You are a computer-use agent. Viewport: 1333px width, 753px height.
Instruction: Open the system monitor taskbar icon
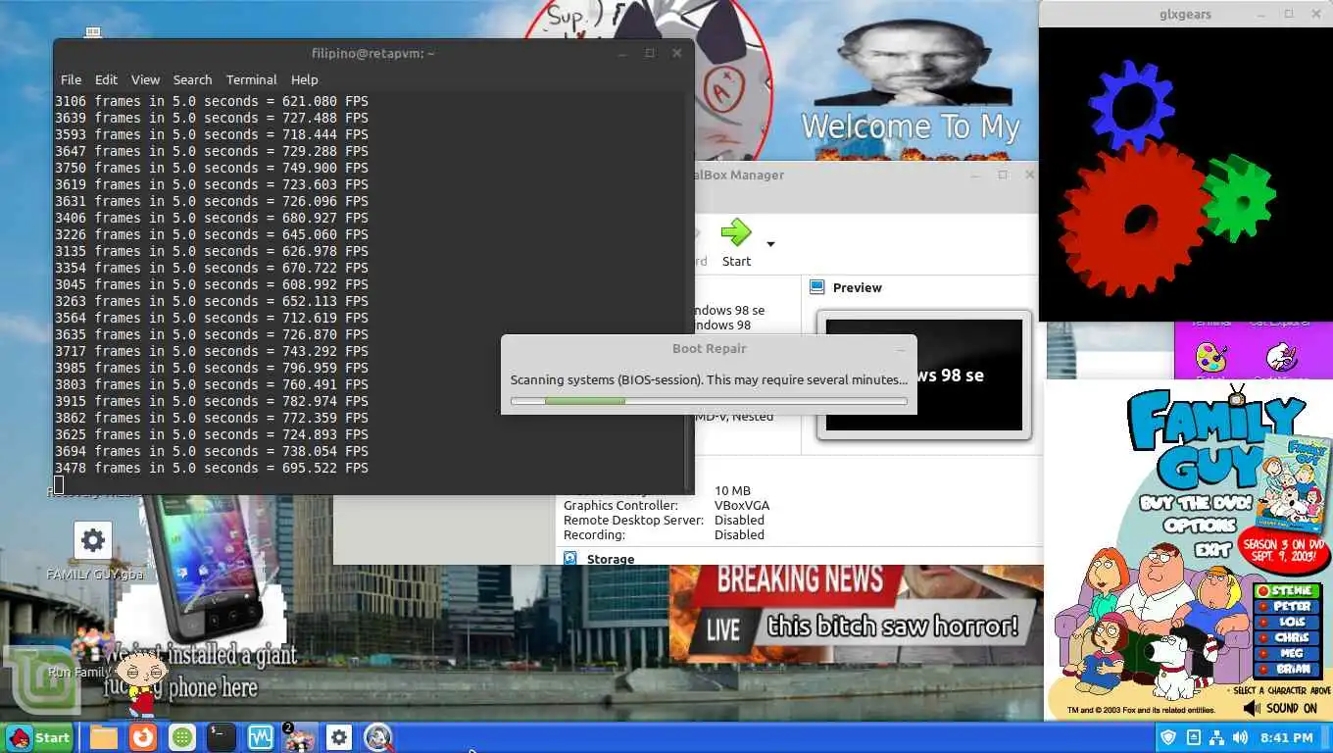coord(261,737)
